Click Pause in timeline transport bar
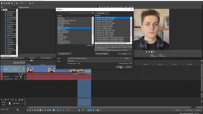203x114 pixels. pyautogui.click(x=38, y=110)
